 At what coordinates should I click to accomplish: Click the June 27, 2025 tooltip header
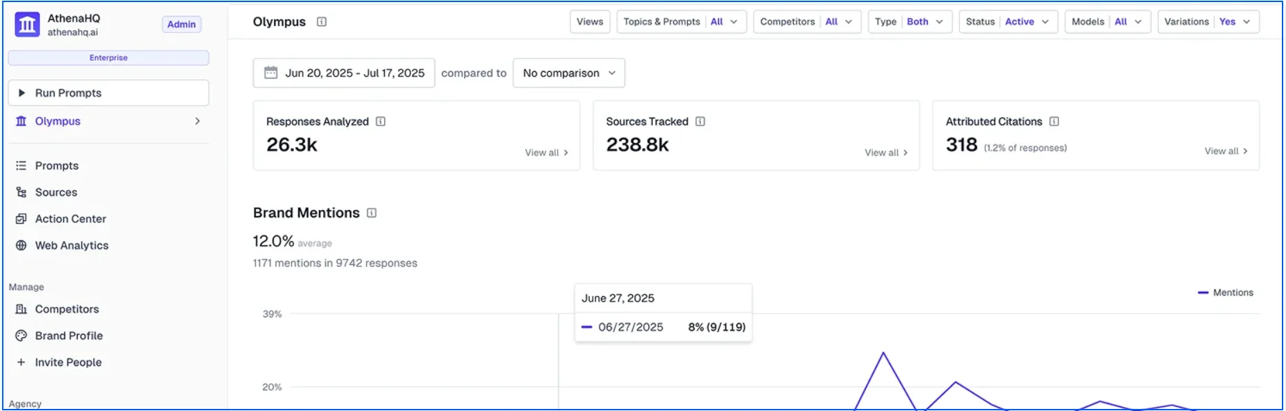[x=618, y=298]
